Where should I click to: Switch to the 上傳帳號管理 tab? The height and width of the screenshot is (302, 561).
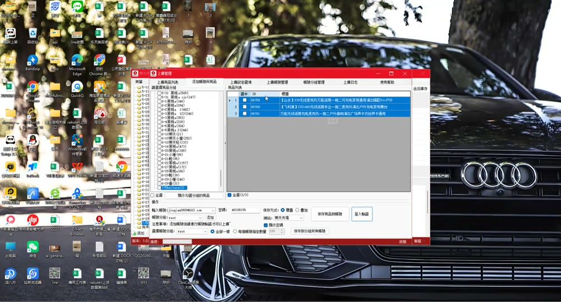coord(277,83)
